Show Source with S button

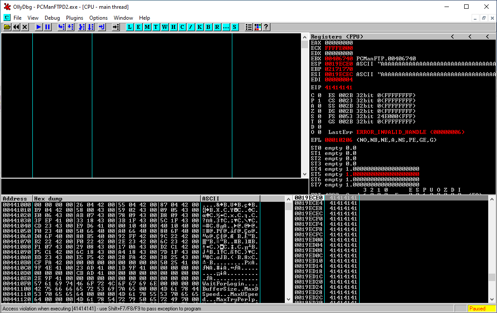pyautogui.click(x=234, y=27)
